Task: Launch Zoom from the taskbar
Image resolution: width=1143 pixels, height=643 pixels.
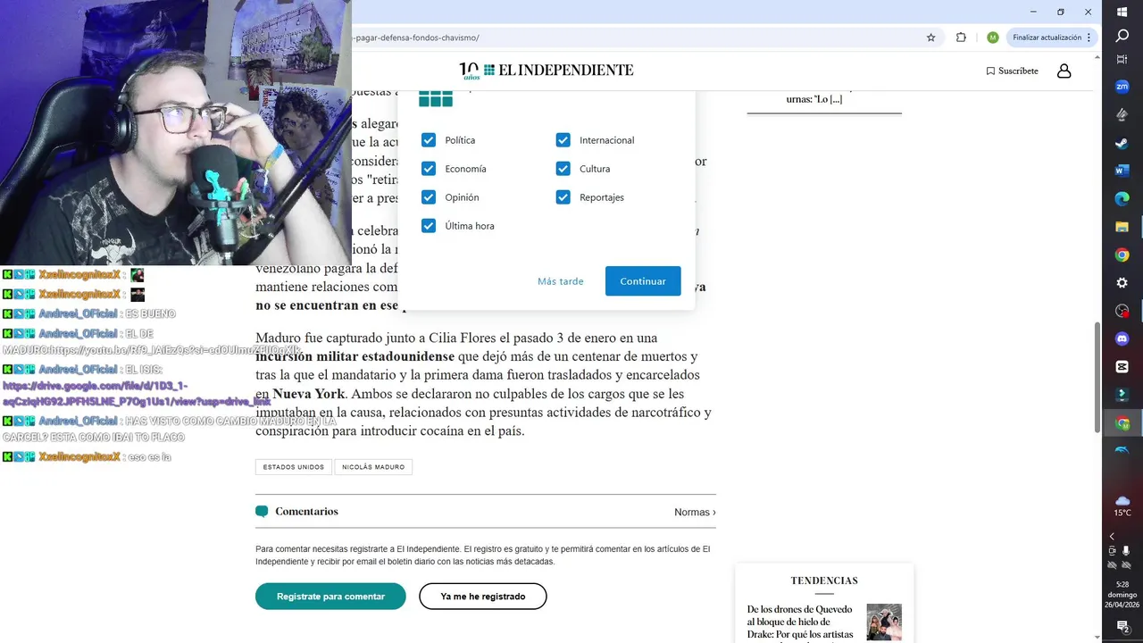Action: pos(1122,87)
